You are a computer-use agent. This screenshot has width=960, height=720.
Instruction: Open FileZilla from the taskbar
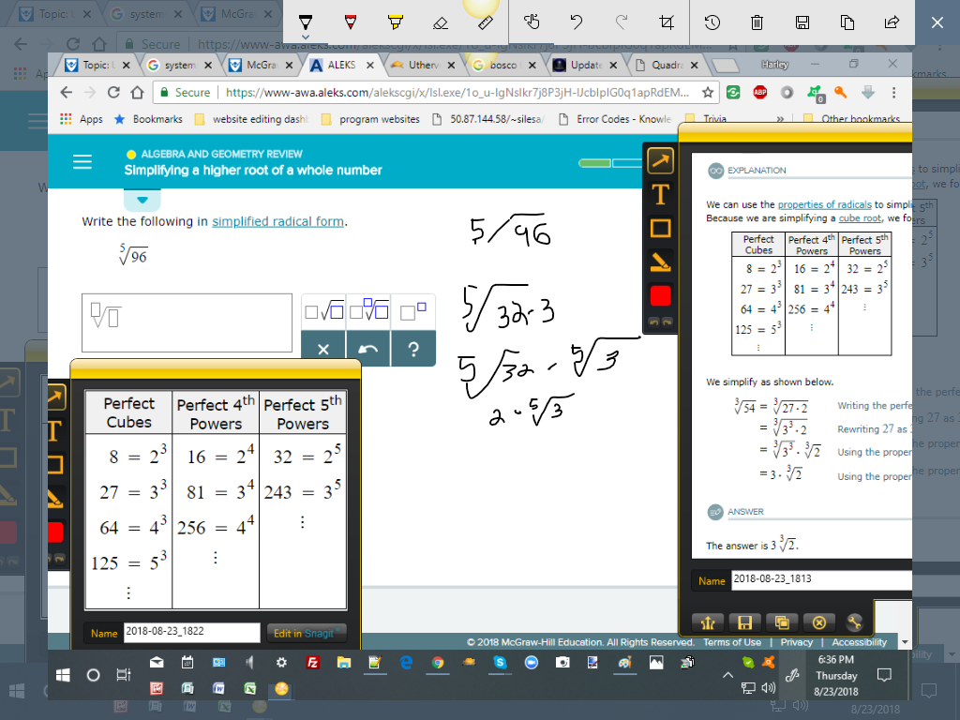coord(311,663)
